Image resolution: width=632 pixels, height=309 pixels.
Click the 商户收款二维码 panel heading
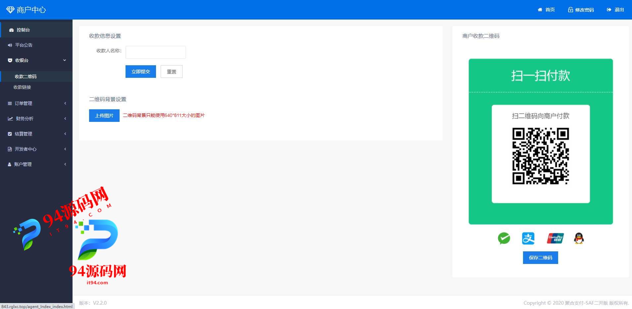point(481,36)
